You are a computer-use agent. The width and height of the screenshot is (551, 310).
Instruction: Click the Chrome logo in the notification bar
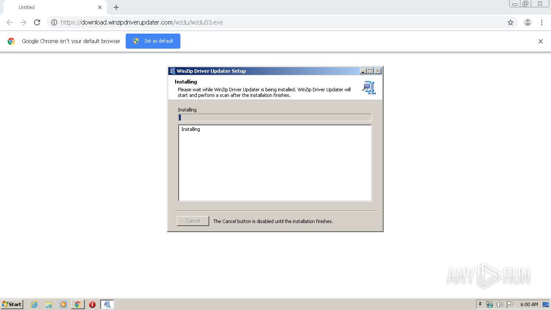11,41
